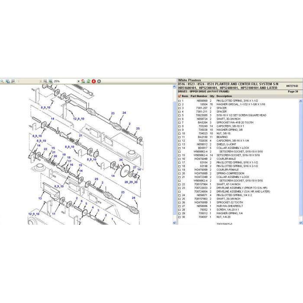Click callout 13 beside the U-joint shield
This screenshot has height=303, width=303.
pos(40,198)
